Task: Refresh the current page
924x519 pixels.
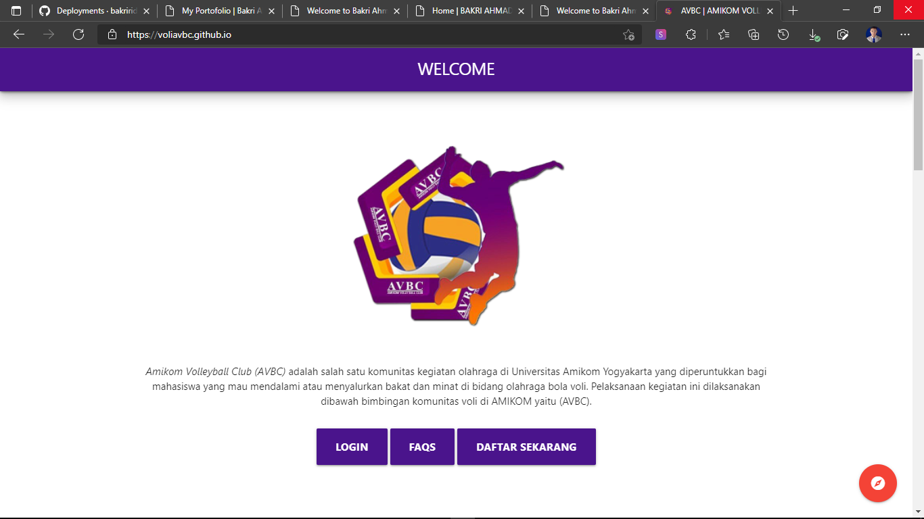Action: tap(78, 35)
